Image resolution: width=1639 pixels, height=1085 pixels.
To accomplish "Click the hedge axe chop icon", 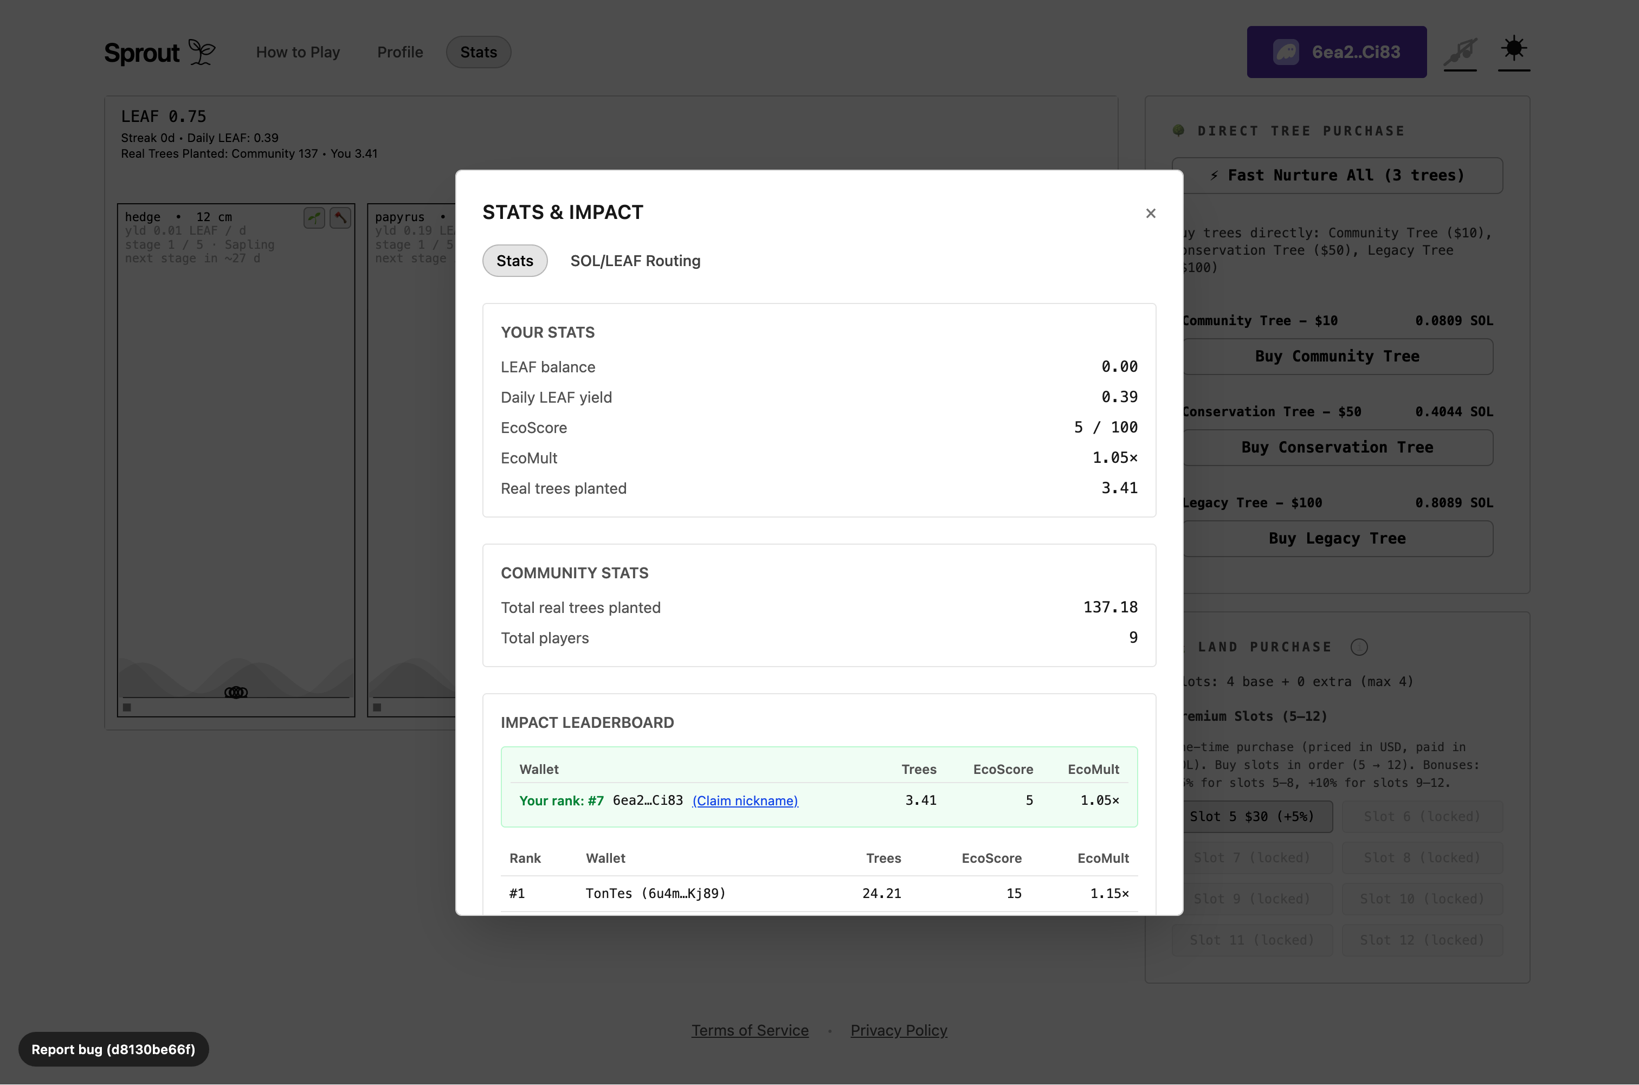I will pos(340,218).
